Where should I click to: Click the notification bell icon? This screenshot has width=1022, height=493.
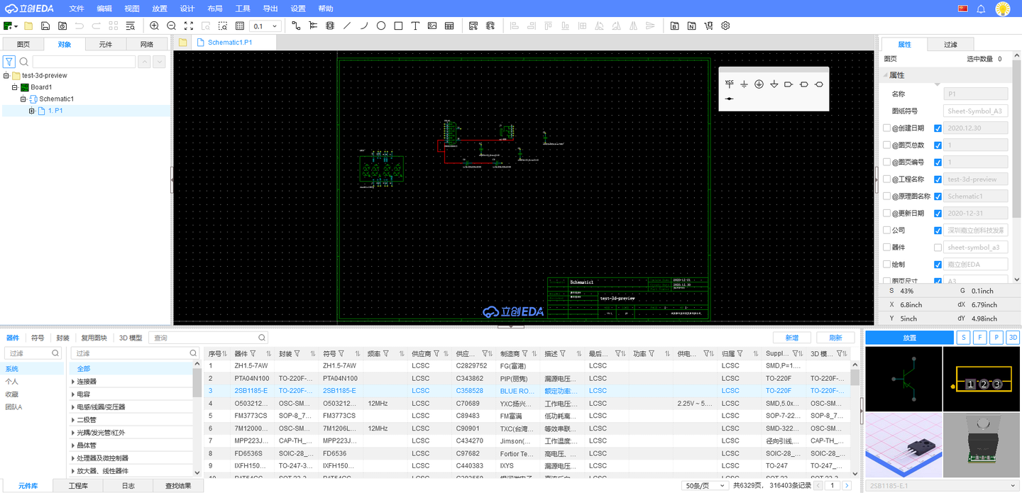tap(981, 9)
